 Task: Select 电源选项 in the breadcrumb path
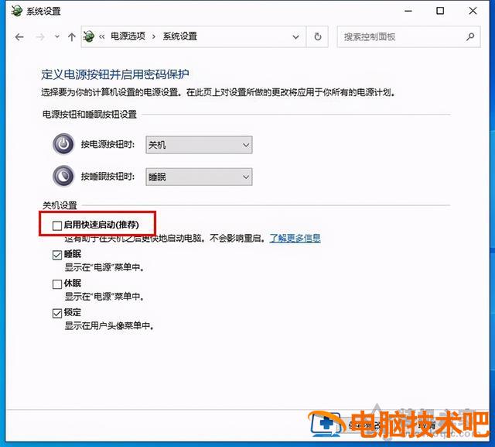point(128,36)
